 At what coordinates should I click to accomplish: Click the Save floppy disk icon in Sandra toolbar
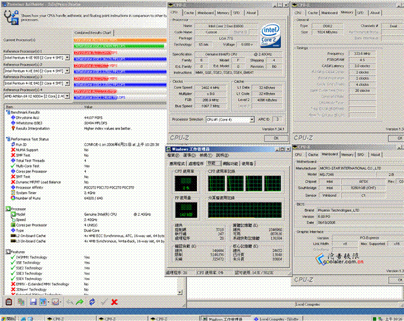tap(33, 301)
